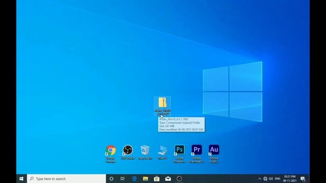Screen dimensions: 326x183
Task: Select the Recycle Bin desktop icon
Action: (145, 152)
